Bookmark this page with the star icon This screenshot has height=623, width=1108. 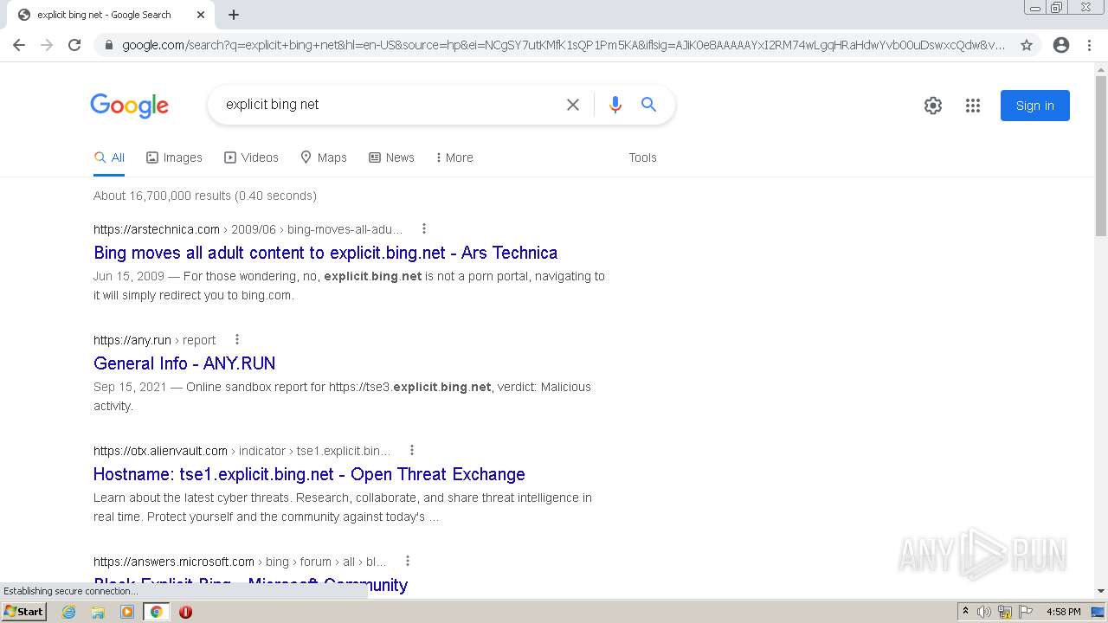(1027, 45)
